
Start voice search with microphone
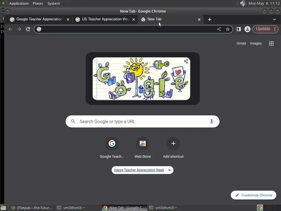click(212, 121)
